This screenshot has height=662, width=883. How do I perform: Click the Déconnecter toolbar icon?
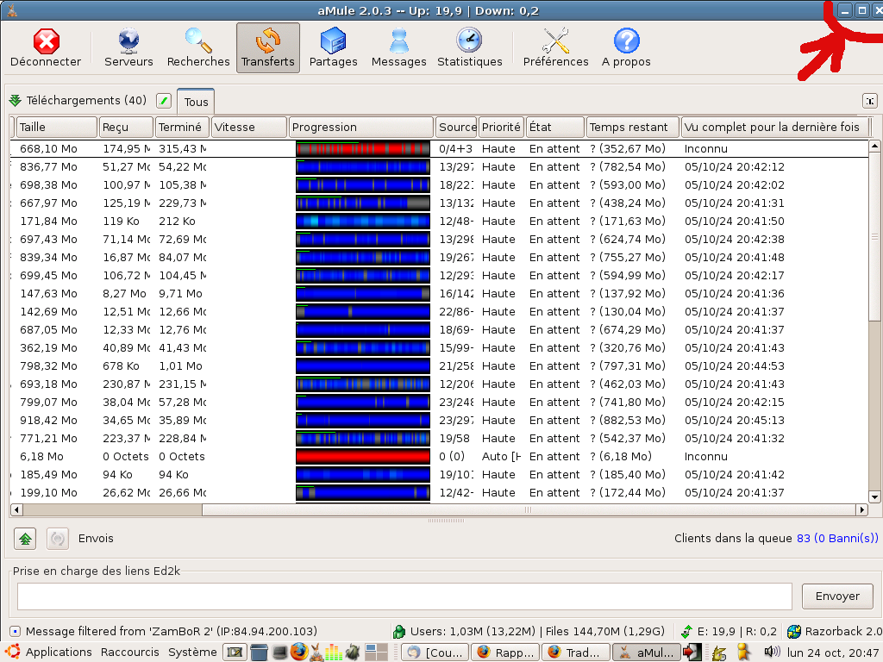click(x=46, y=47)
